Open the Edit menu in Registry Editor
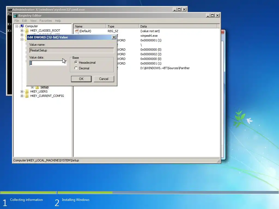Screen dimensions: 279x209 (x=25, y=21)
